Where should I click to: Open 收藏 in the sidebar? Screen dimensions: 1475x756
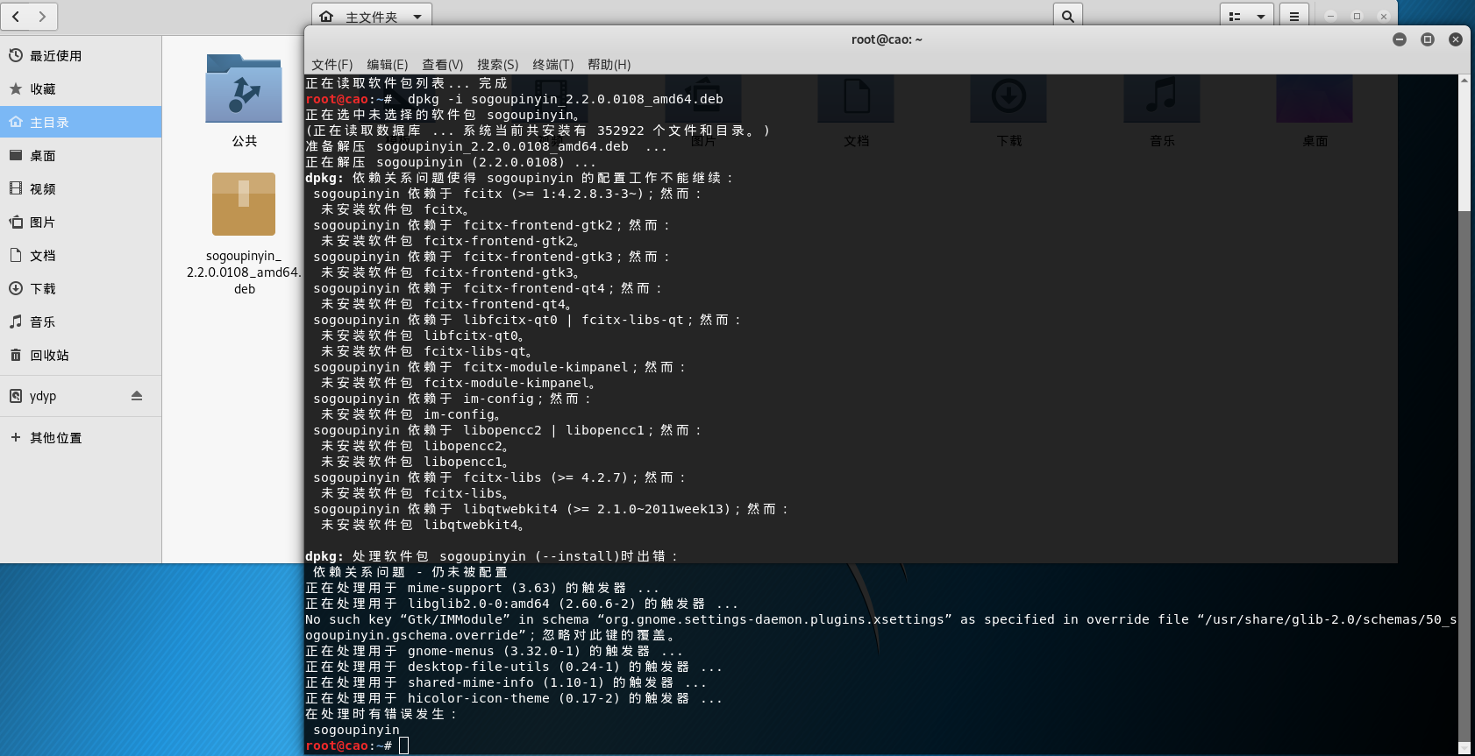tap(81, 89)
